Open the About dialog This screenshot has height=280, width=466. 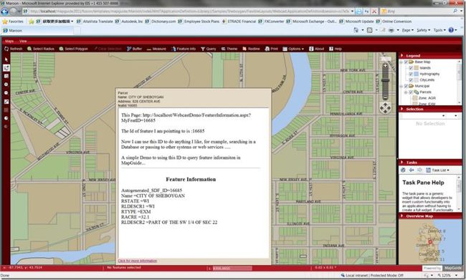[316, 49]
